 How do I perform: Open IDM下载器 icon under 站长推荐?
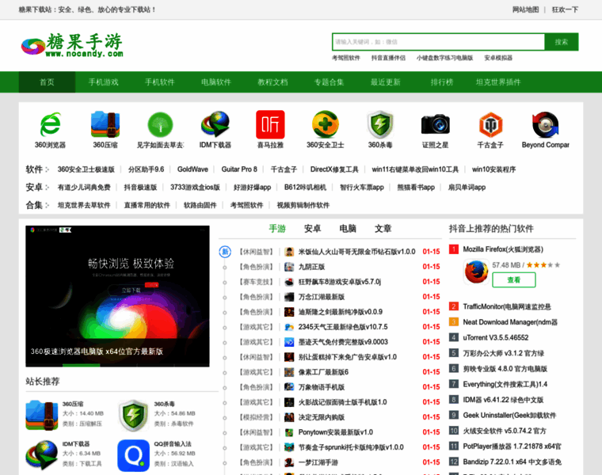point(41,455)
